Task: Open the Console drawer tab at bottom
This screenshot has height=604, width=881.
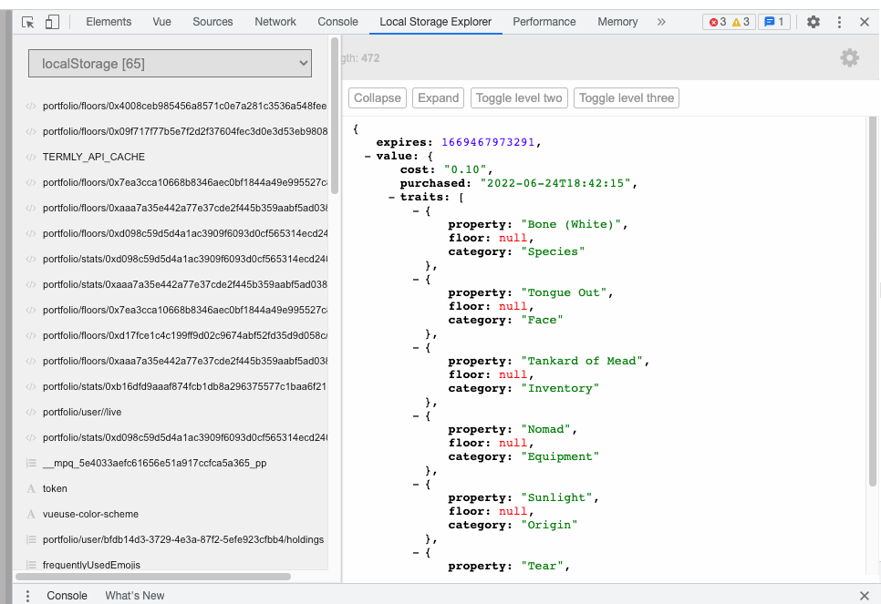Action: click(67, 596)
